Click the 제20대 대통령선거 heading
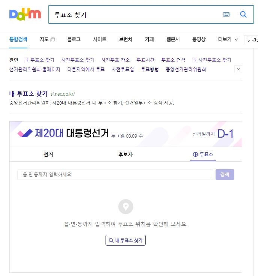This screenshot has height=276, width=258. tap(72, 133)
